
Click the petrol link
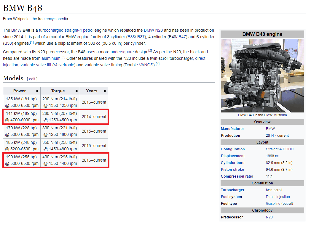coord(88,30)
